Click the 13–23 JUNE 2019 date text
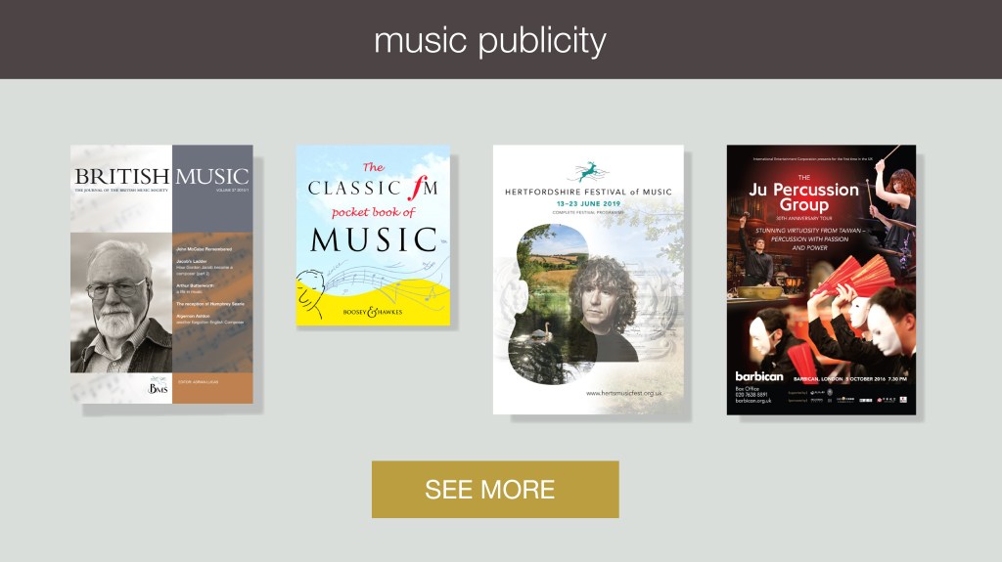 (588, 203)
